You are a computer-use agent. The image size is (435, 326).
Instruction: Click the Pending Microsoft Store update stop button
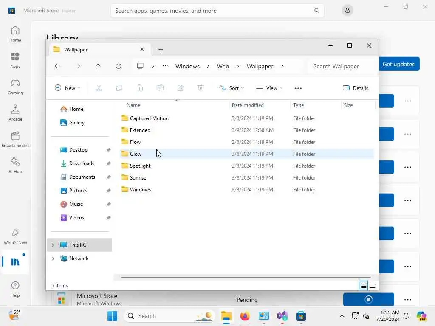pos(368,299)
